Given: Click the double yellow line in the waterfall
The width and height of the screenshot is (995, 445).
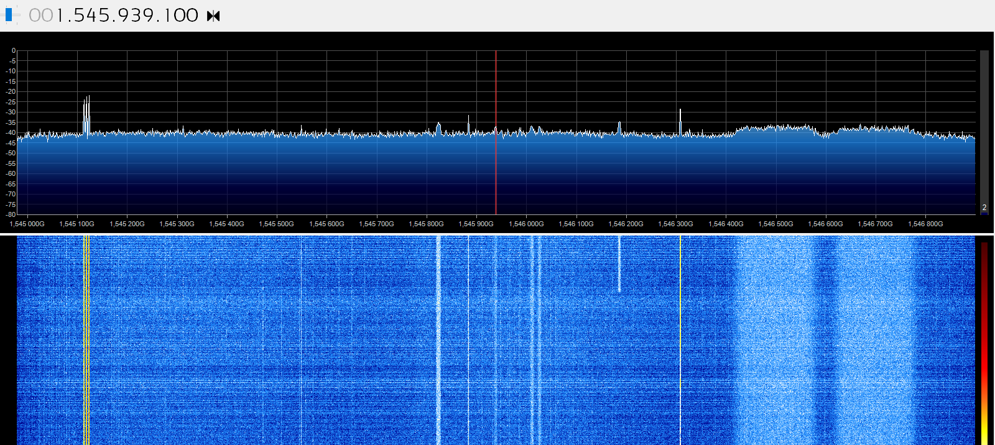Looking at the screenshot, I should click(86, 342).
